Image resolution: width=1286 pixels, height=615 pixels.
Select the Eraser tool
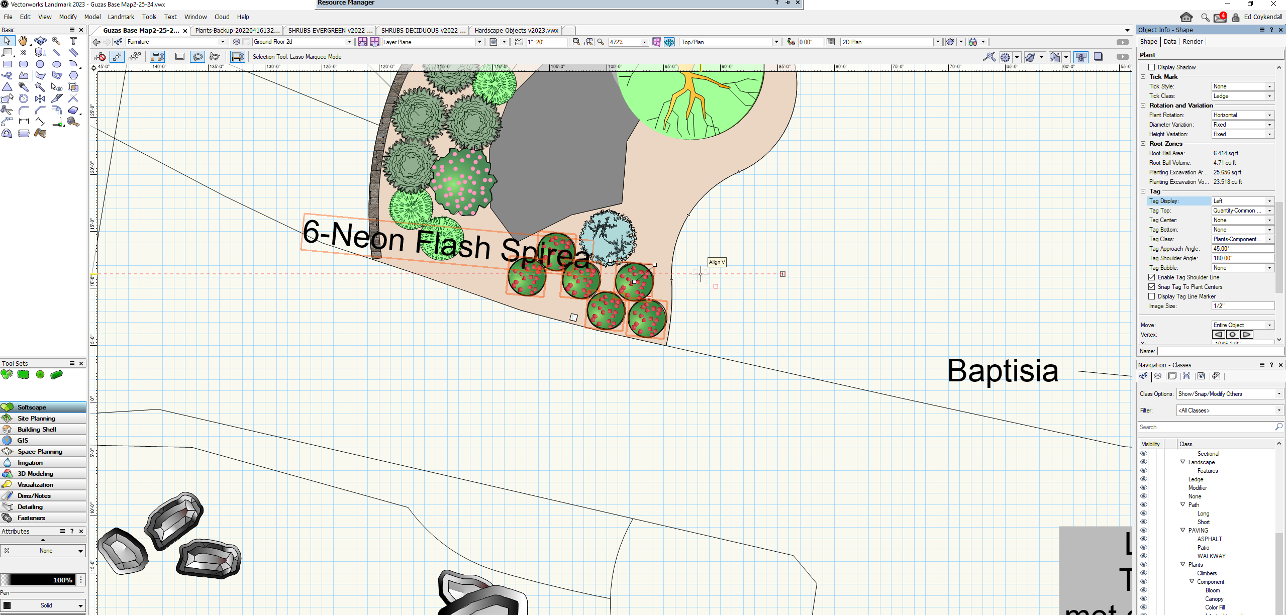point(73,110)
